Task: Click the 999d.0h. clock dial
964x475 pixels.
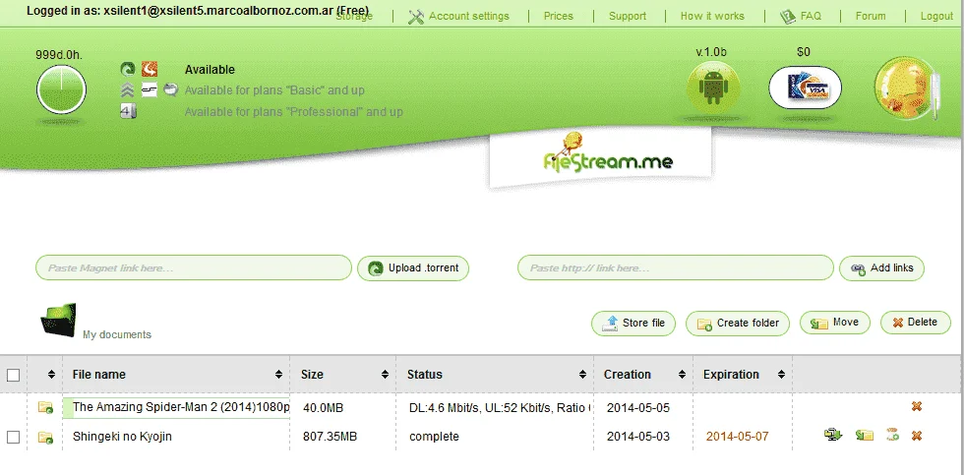Action: click(61, 89)
